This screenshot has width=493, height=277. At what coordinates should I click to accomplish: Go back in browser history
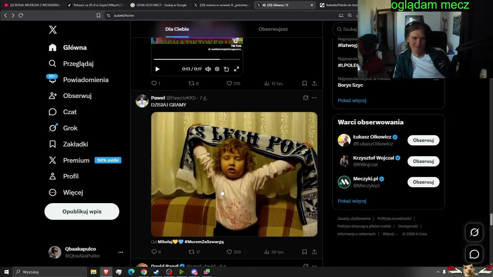coord(5,15)
